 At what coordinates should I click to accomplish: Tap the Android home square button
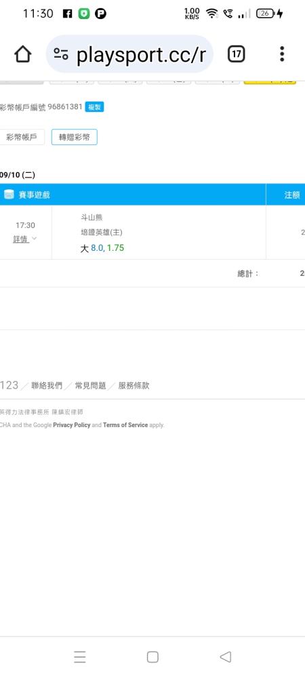click(x=152, y=656)
